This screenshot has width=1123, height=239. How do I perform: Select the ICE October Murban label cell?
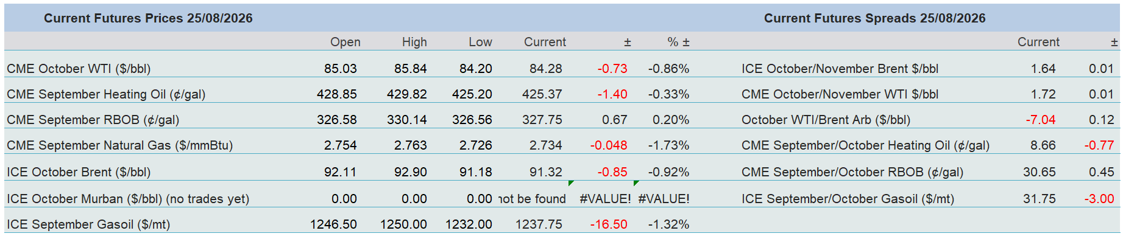click(x=128, y=199)
